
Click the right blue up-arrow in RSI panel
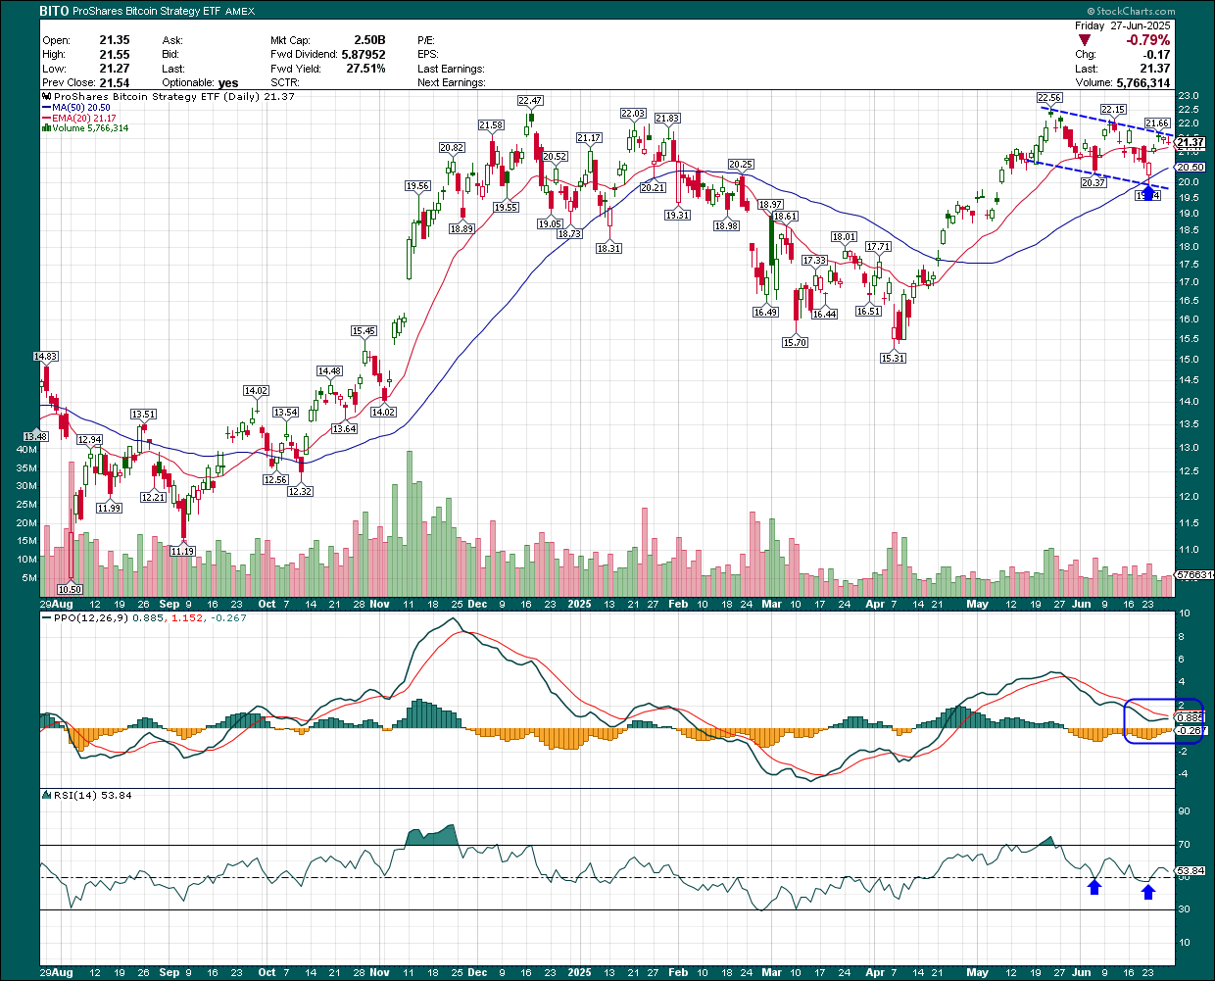[1147, 891]
